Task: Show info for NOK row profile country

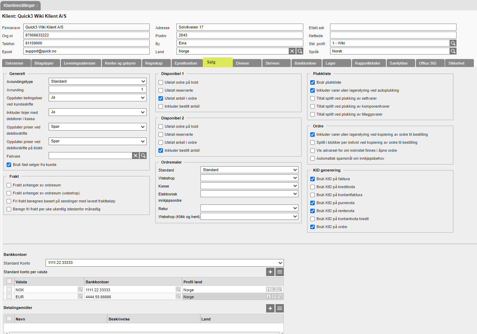Action: pyautogui.click(x=269, y=289)
